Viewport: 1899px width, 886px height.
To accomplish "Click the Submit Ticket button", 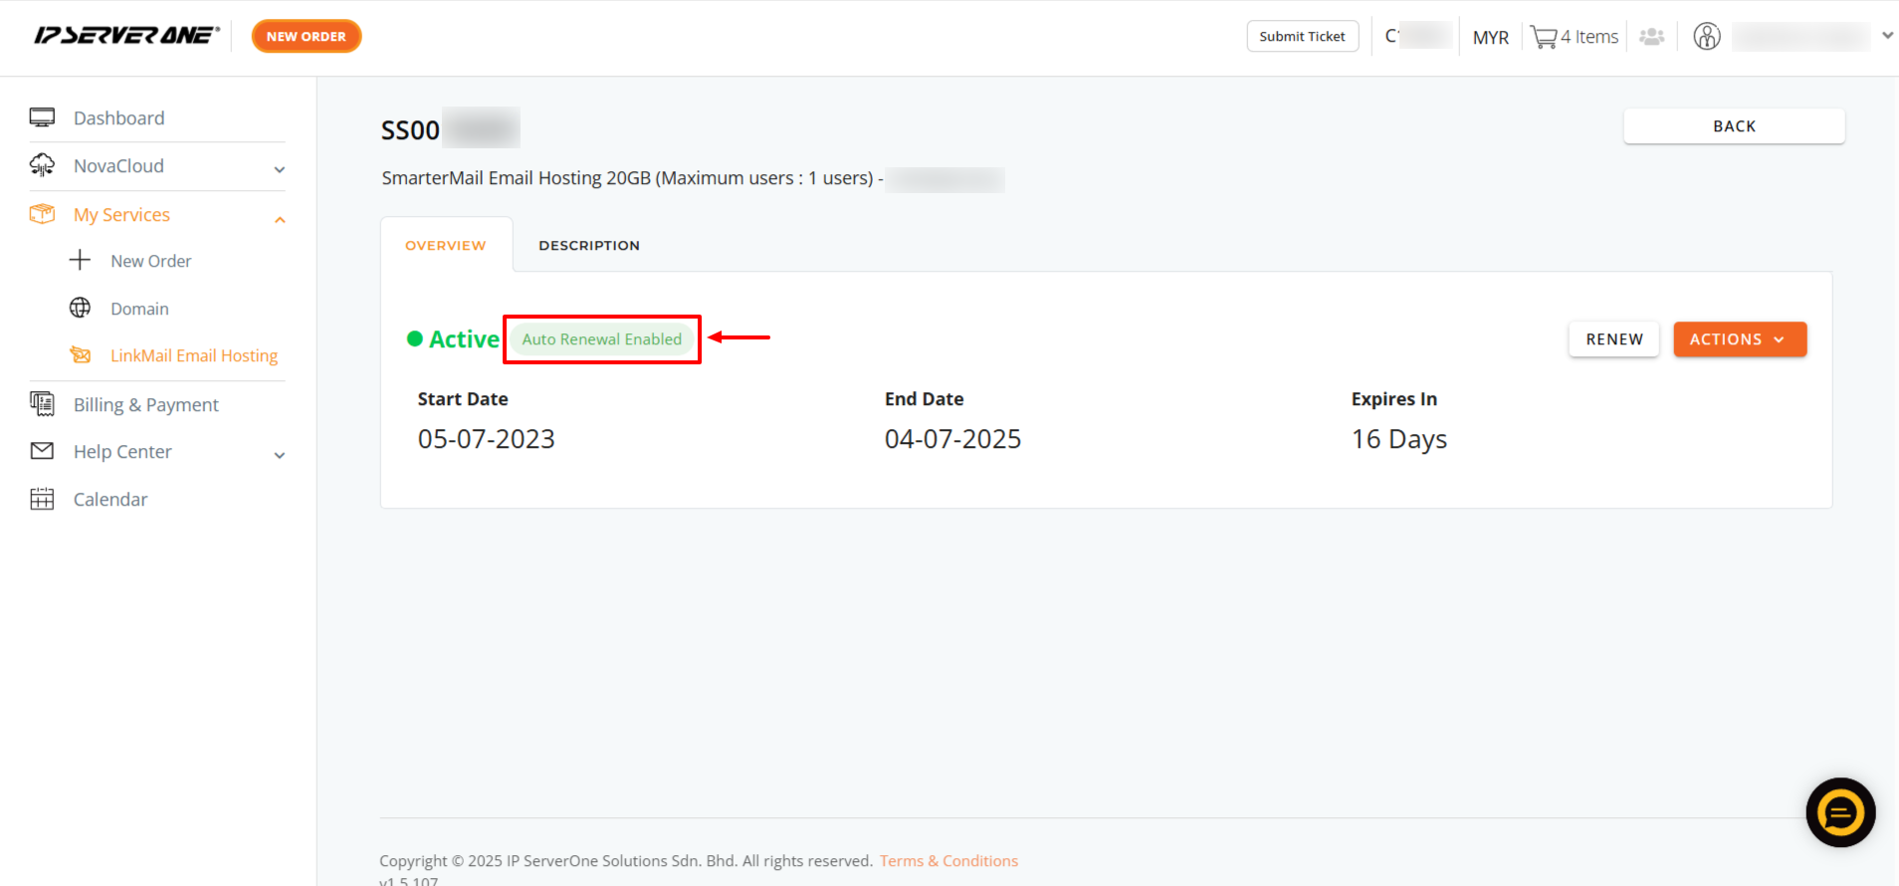I will coord(1302,36).
